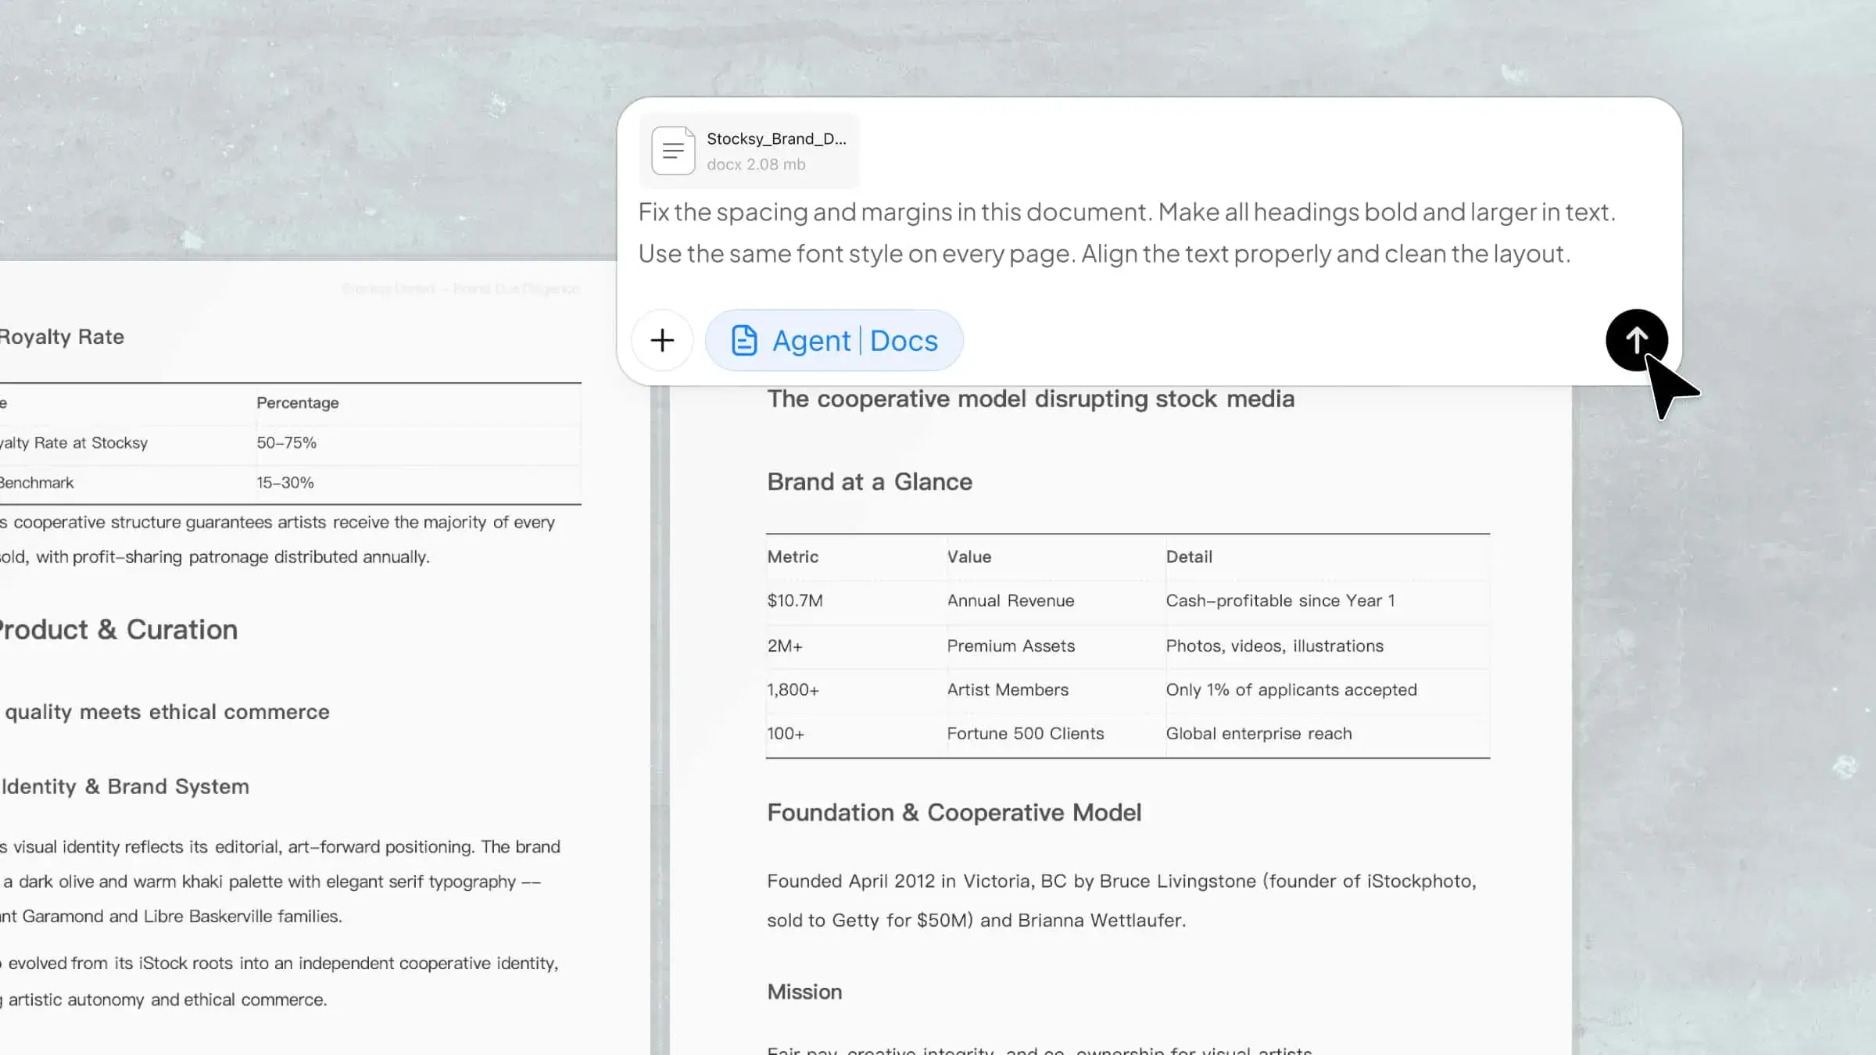
Task: Click the 'Metric' table column header
Action: click(793, 556)
